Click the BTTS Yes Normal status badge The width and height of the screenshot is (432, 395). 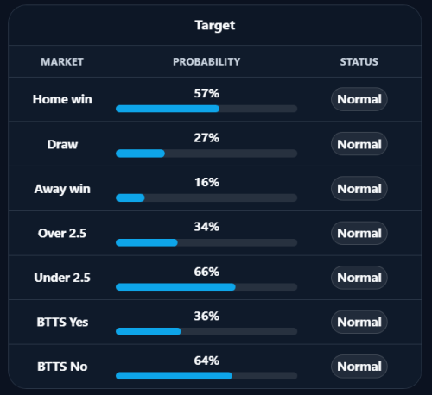tap(359, 322)
